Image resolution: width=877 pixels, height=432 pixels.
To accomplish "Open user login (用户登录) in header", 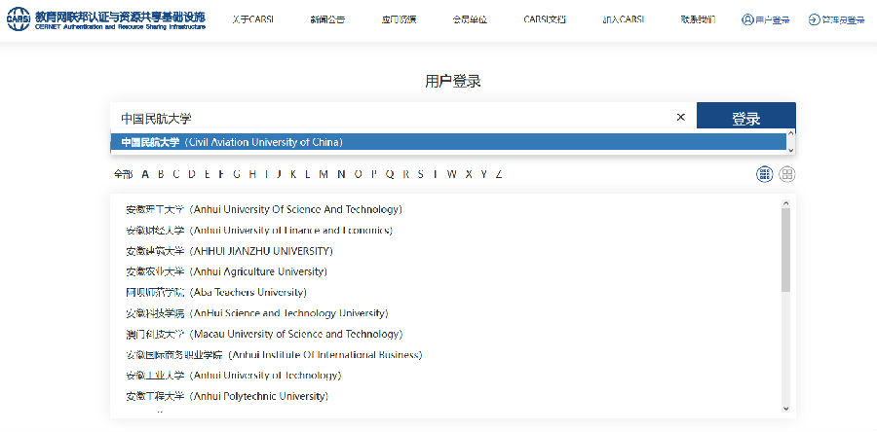I will point(765,20).
